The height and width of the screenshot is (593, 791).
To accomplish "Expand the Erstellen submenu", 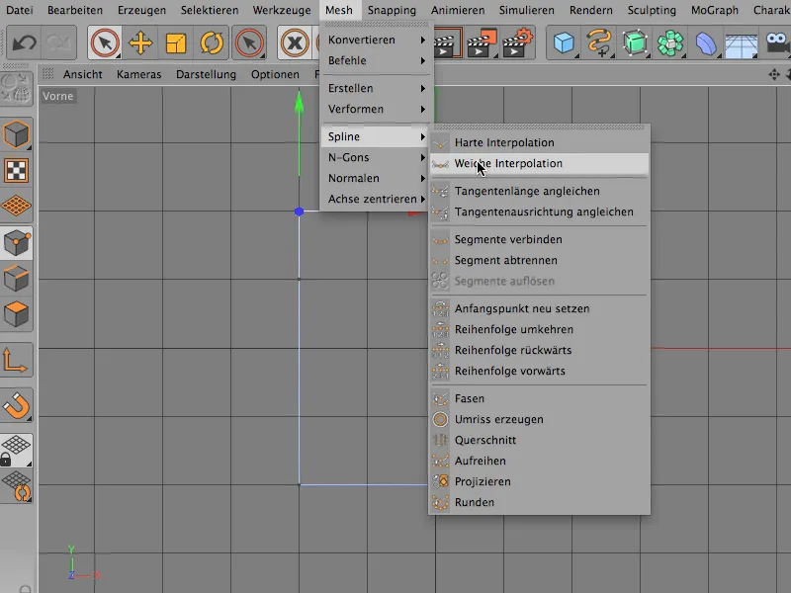I will [x=377, y=88].
